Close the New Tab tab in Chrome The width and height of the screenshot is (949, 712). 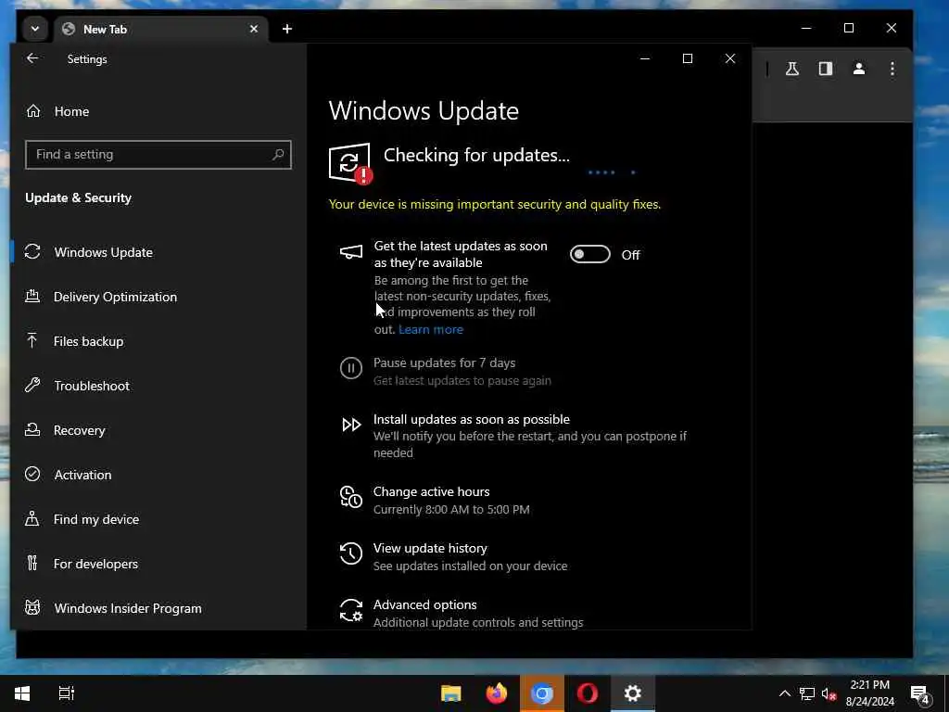(254, 29)
